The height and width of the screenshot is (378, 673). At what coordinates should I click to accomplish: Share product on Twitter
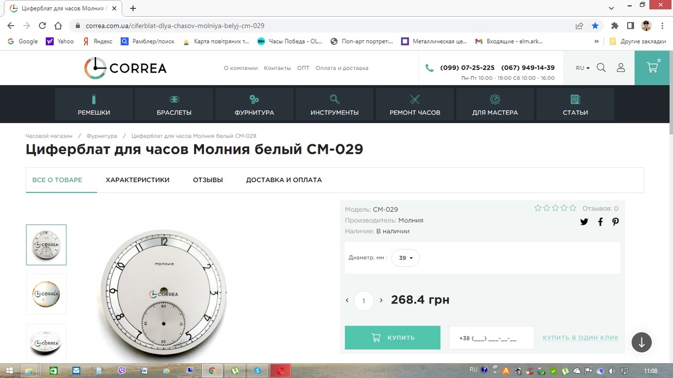pos(584,222)
